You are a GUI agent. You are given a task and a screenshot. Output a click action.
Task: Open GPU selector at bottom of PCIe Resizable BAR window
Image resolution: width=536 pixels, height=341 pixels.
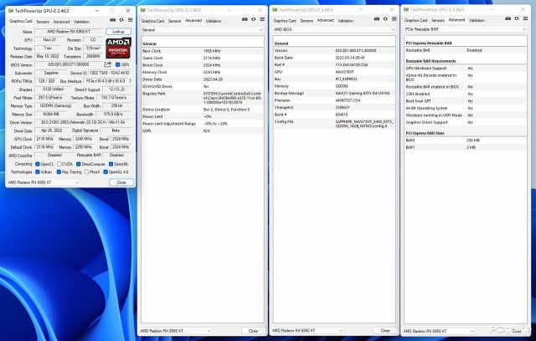[x=439, y=331]
